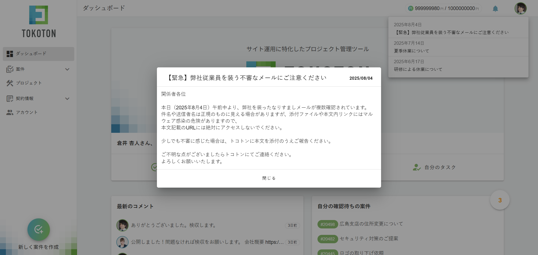This screenshot has width=538, height=255.
Task: Open case #20498 広島支店の住所変更について
Action: tap(371, 224)
